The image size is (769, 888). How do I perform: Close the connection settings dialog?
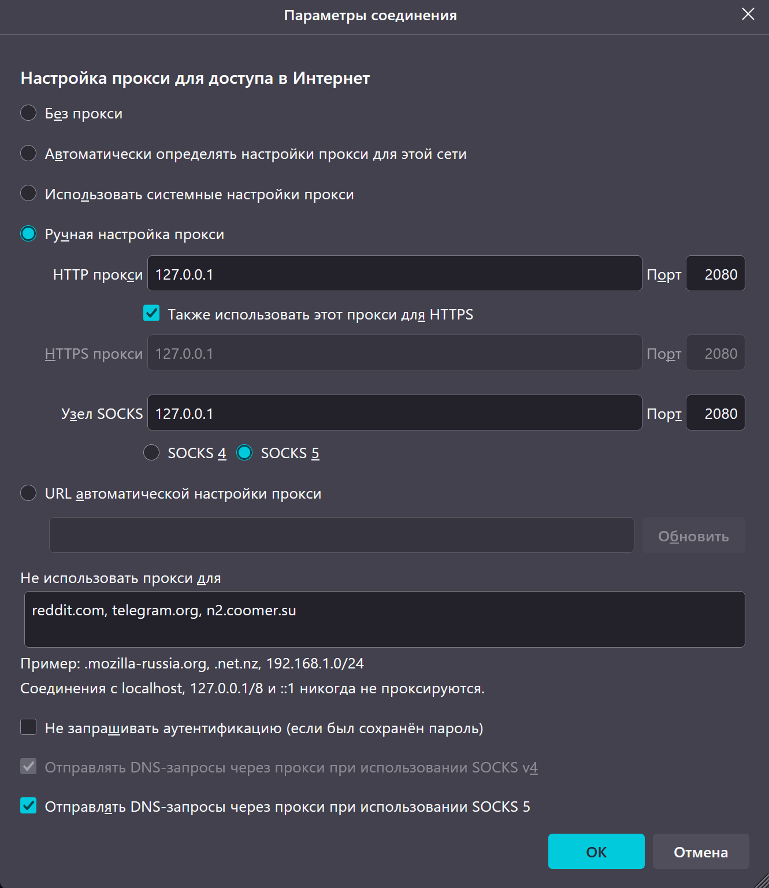click(748, 14)
